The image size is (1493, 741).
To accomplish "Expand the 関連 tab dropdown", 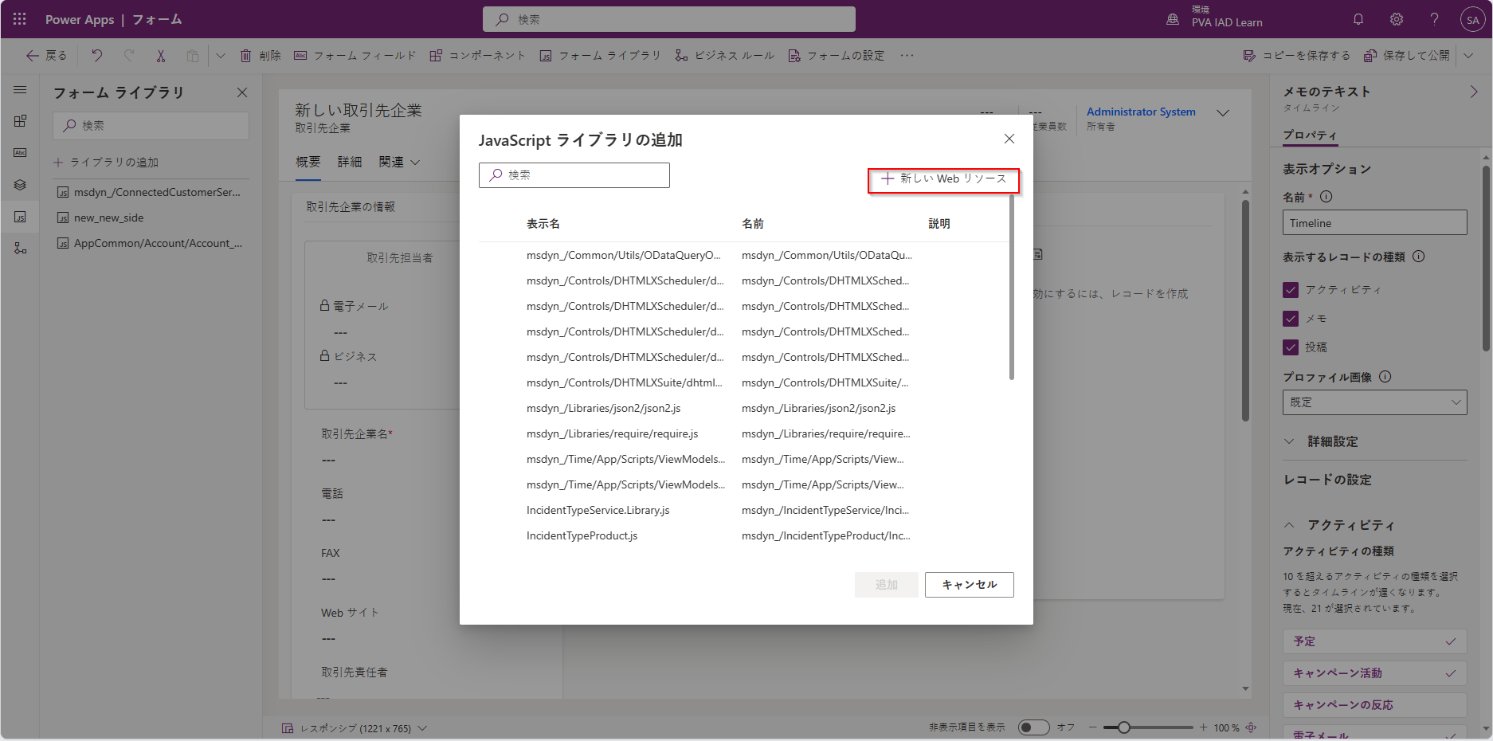I will point(414,162).
